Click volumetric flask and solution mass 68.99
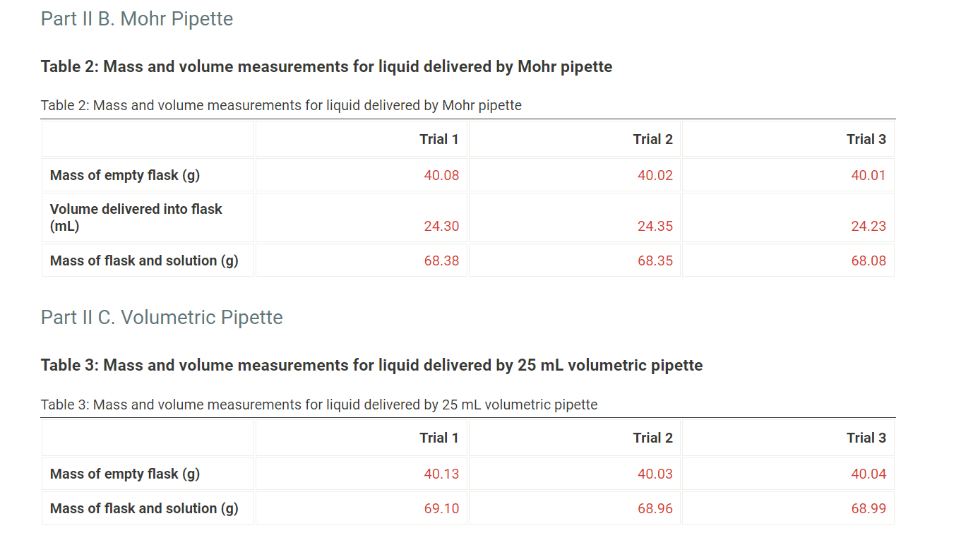 (868, 508)
